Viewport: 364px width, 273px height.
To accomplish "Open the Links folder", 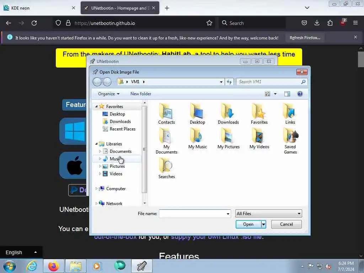I will tap(290, 114).
